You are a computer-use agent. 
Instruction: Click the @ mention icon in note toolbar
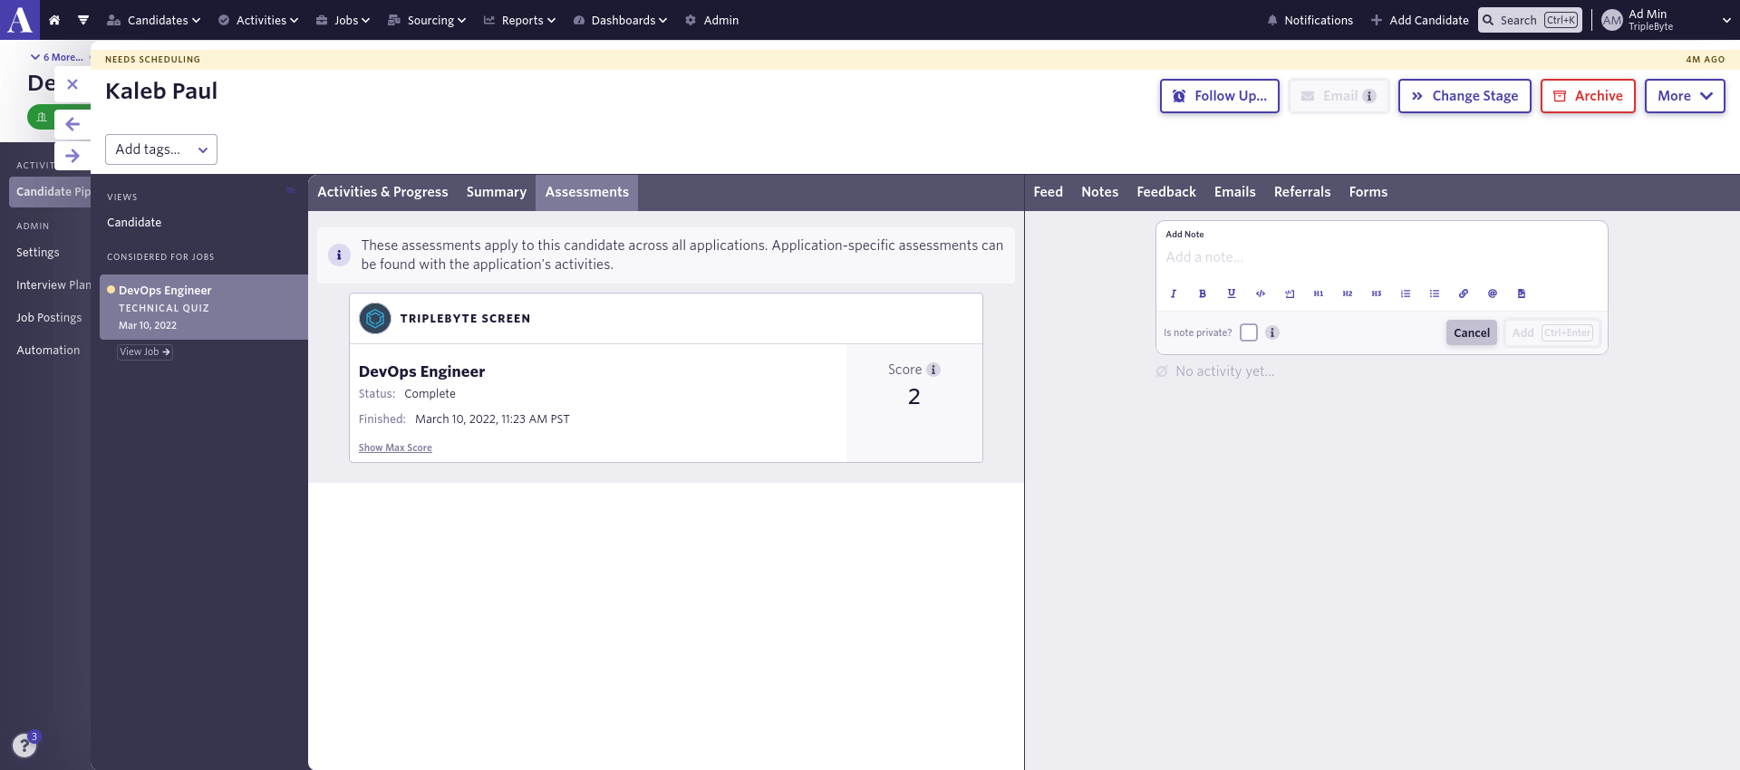click(1492, 294)
